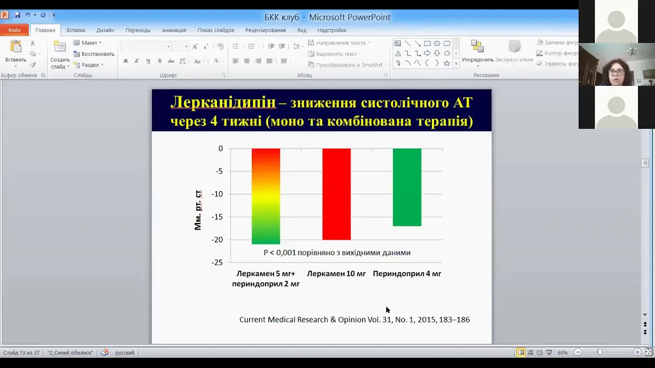Viewport: 655px width, 368px height.
Task: Switch to the Вставка ribbon tab
Action: coord(76,30)
